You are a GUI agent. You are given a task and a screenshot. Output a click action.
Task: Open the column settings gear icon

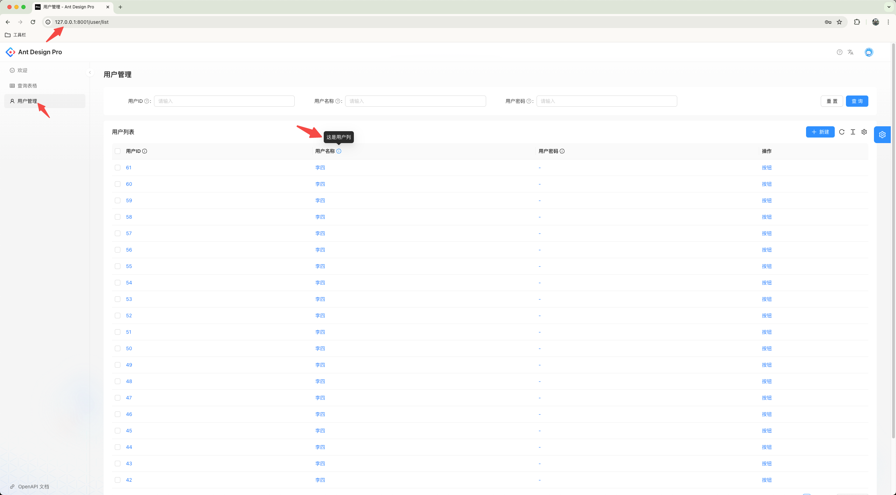(864, 132)
